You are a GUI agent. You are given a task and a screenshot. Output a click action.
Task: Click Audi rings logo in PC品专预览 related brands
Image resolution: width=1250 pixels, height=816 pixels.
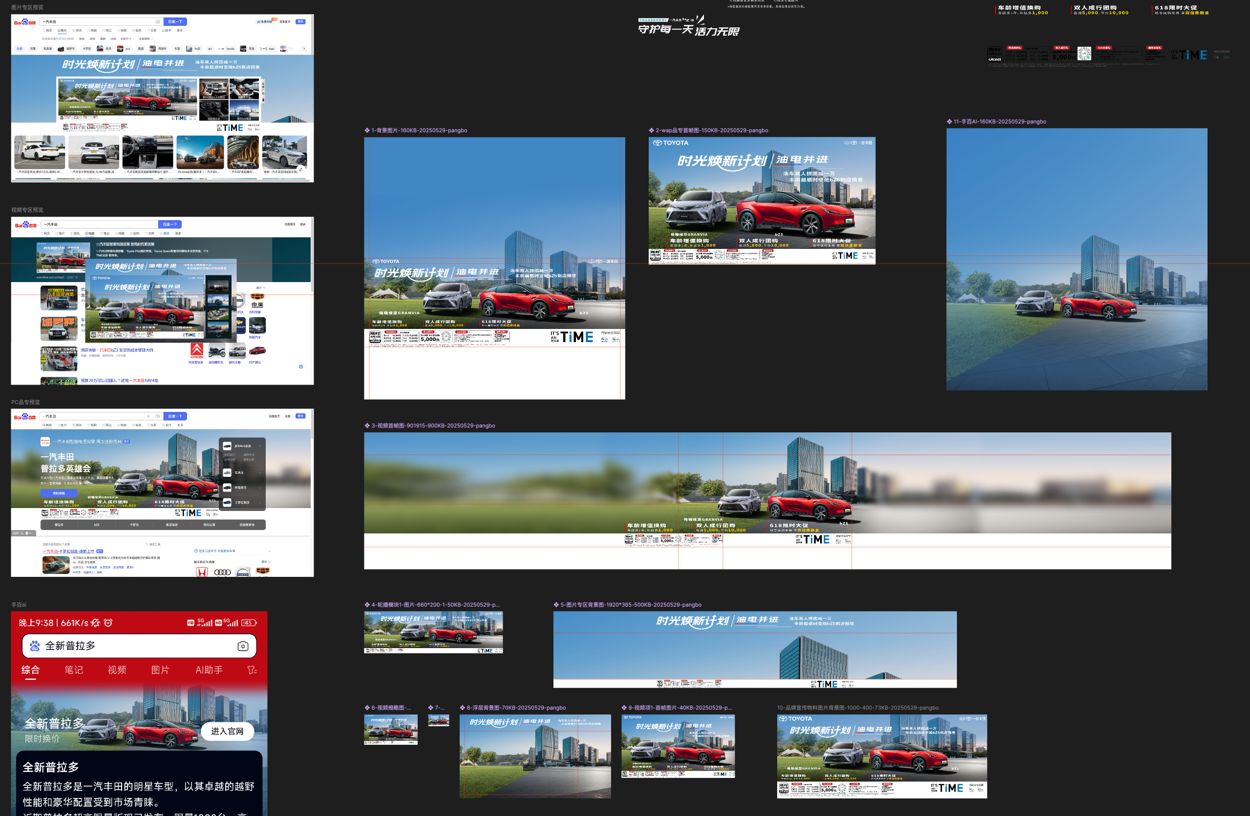pos(222,572)
